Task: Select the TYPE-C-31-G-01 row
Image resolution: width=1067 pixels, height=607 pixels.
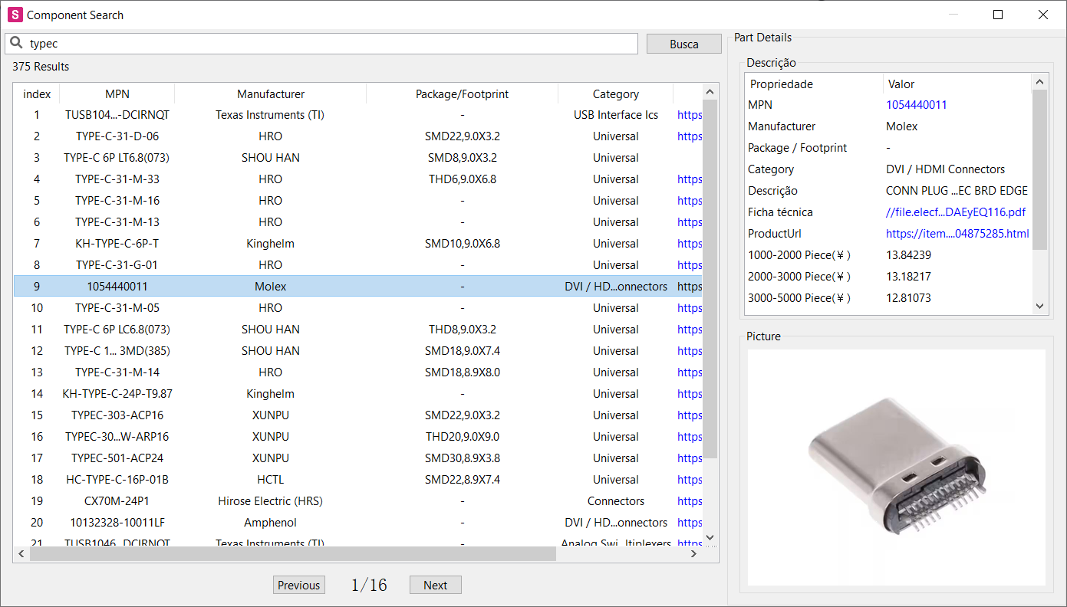Action: (x=357, y=265)
